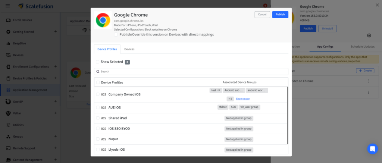Image resolution: width=382 pixels, height=163 pixels.
Task: Click the SSO group tag
Action: coord(234,107)
